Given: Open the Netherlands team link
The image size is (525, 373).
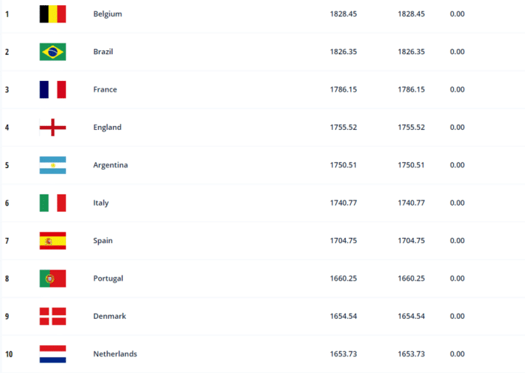Looking at the screenshot, I should pos(115,354).
